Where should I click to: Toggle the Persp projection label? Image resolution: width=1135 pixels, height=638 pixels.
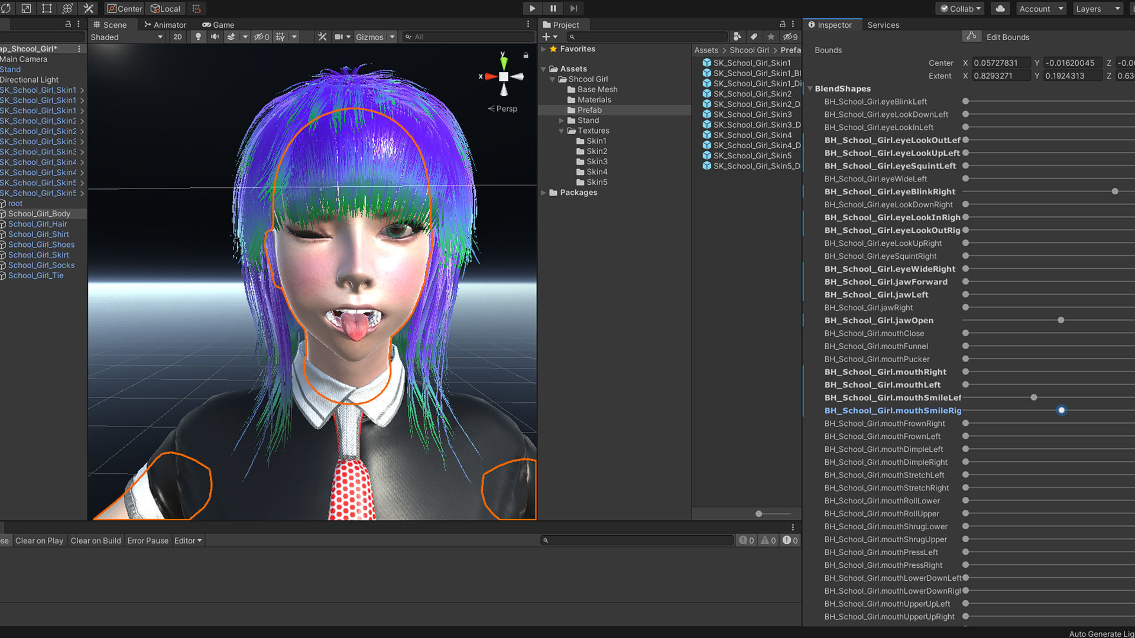pyautogui.click(x=502, y=109)
